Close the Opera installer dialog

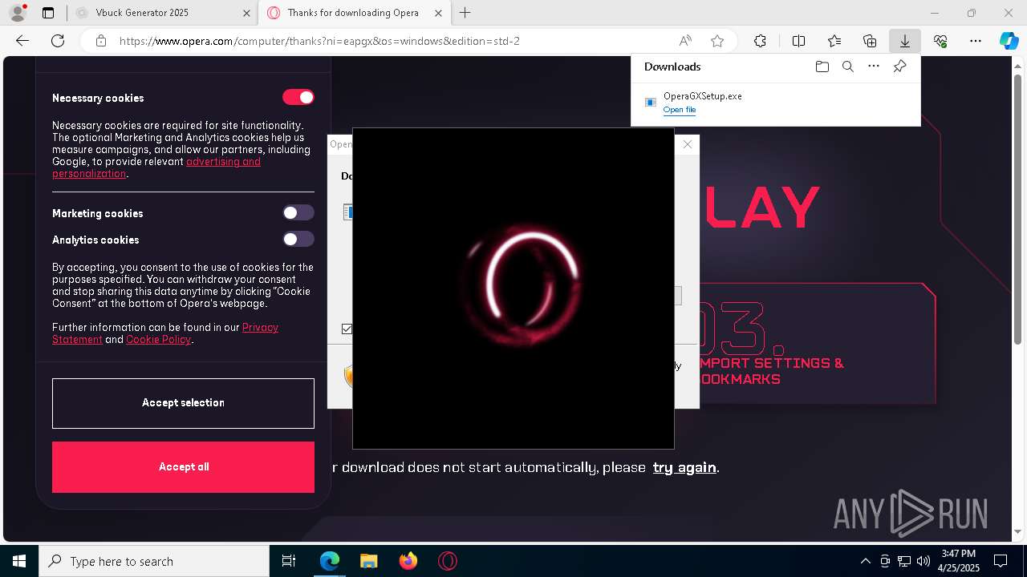(x=687, y=144)
